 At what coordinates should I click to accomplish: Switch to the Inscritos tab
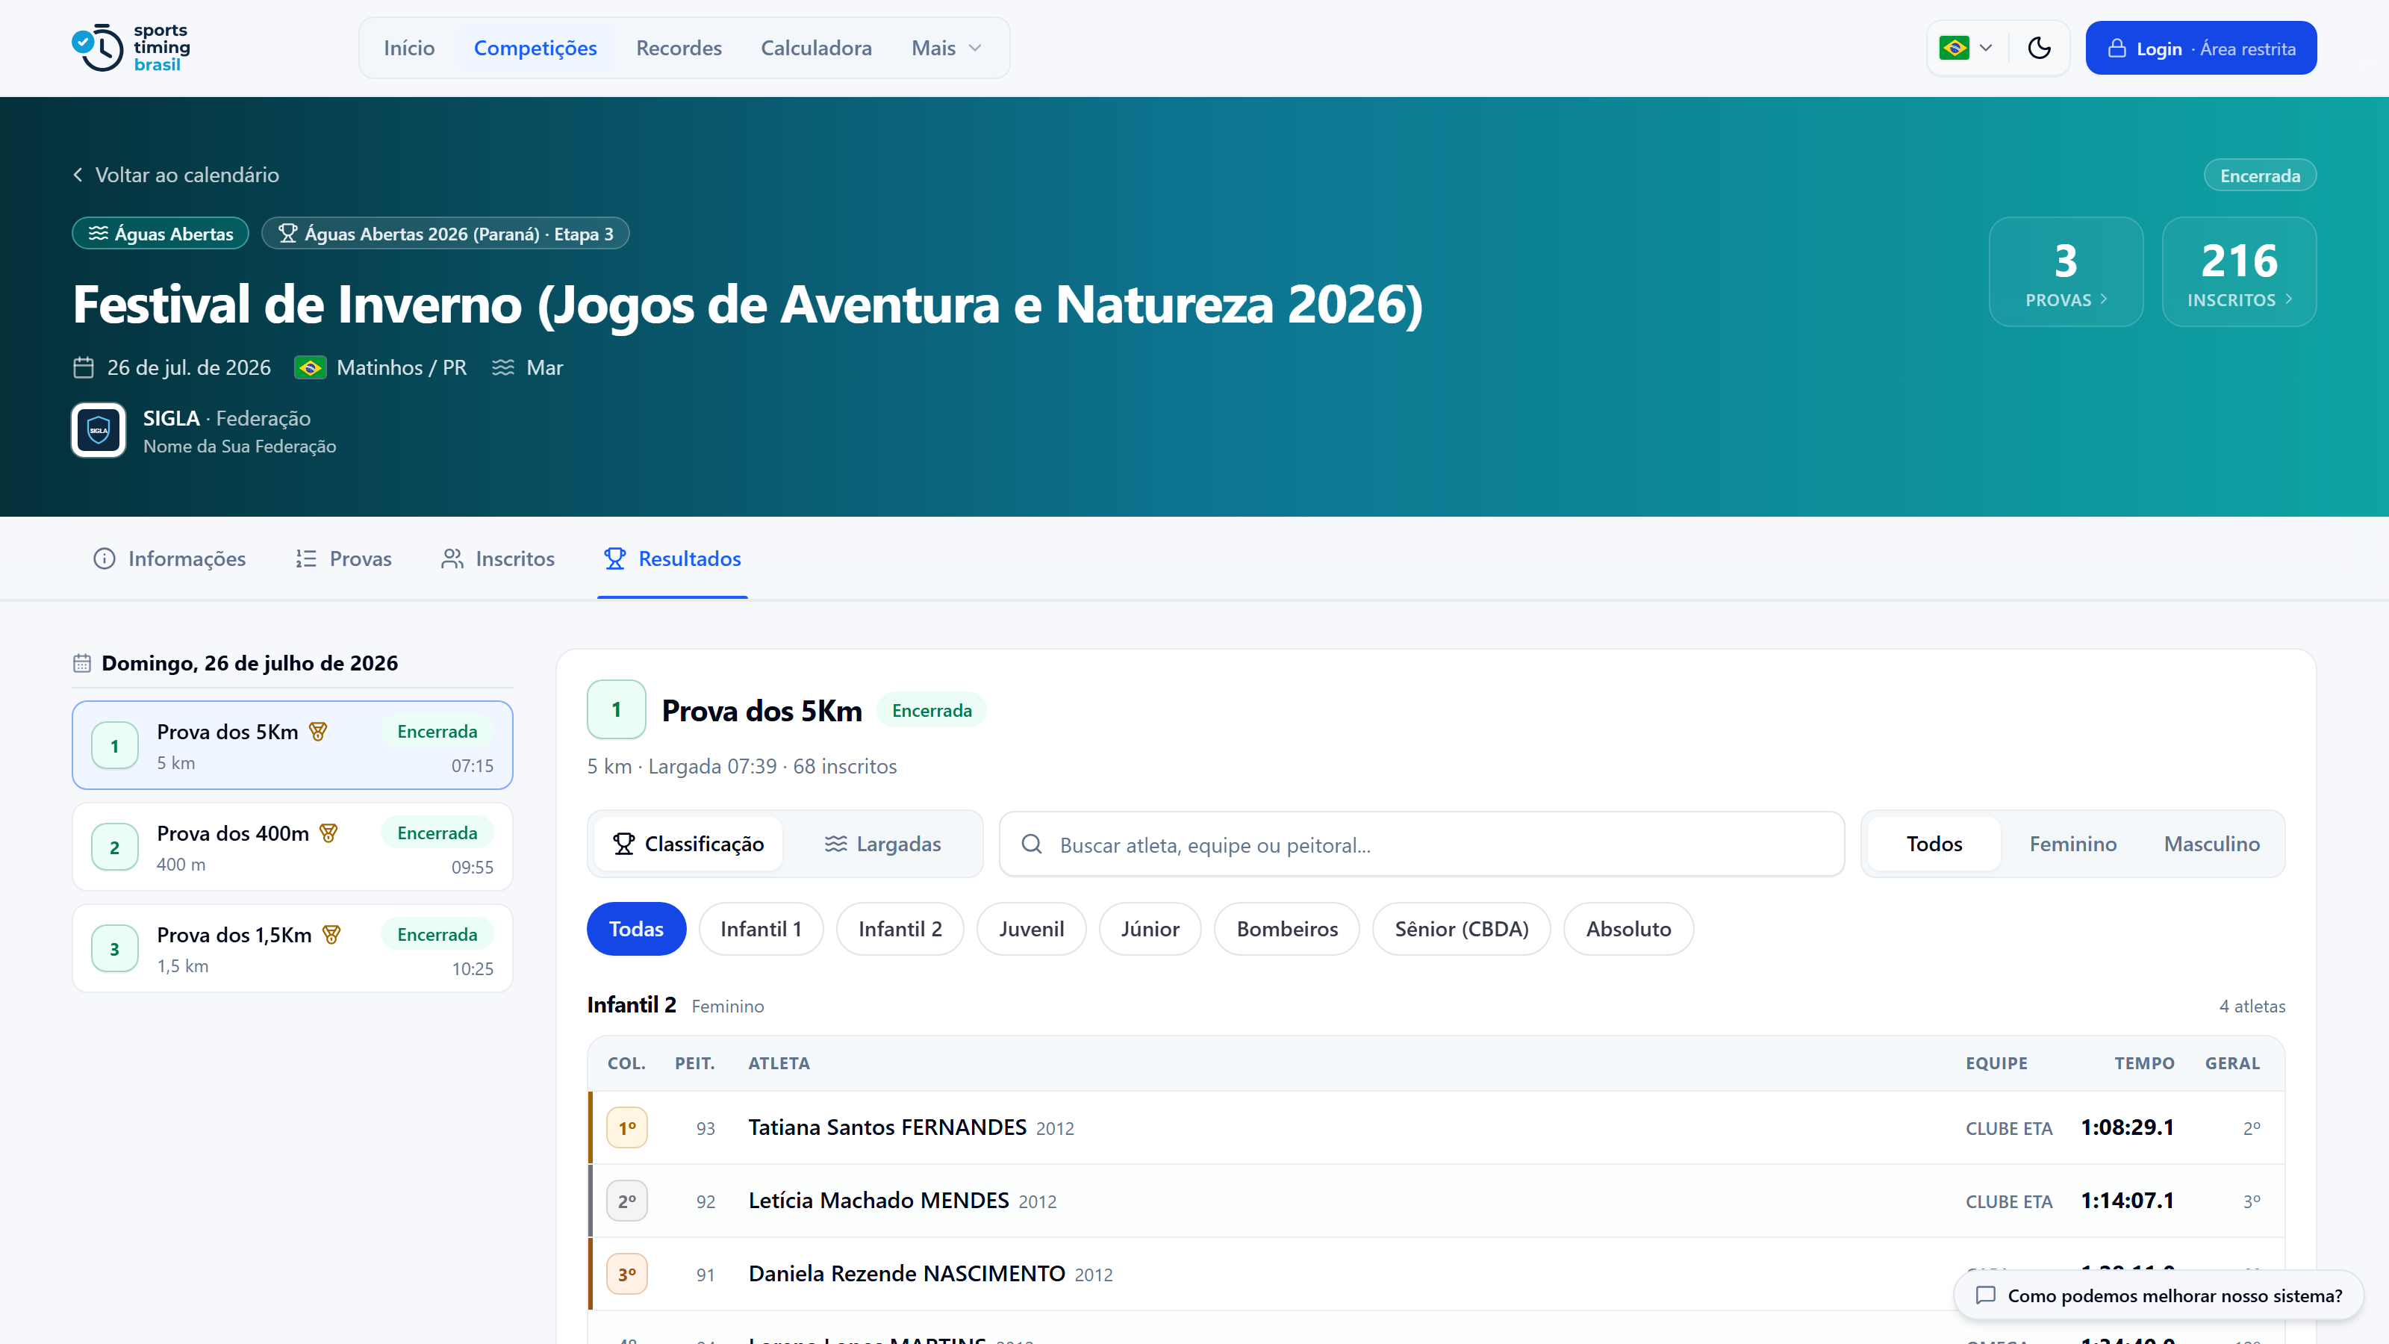(498, 559)
